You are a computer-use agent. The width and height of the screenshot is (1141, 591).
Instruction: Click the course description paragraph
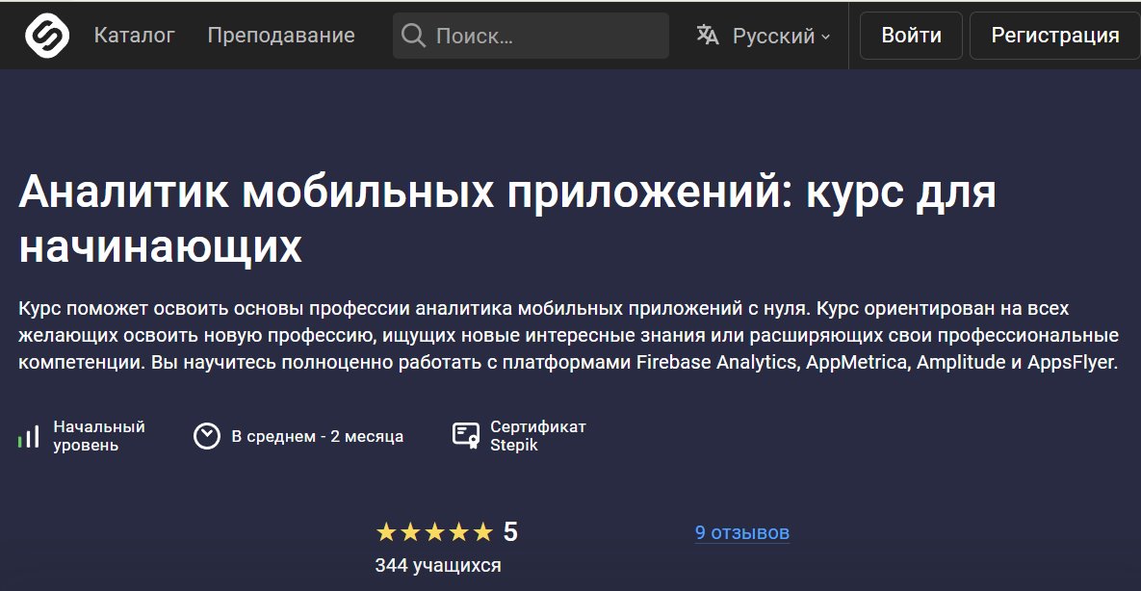click(568, 336)
